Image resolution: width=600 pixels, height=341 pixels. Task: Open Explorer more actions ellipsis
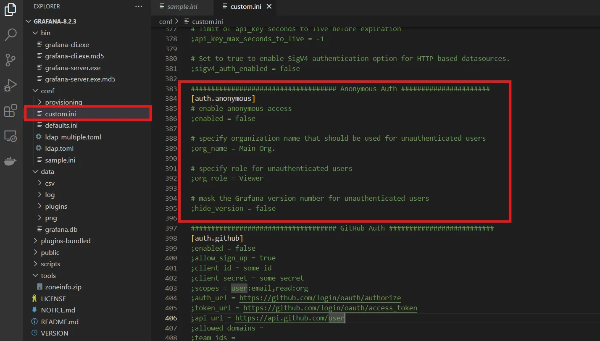139,6
